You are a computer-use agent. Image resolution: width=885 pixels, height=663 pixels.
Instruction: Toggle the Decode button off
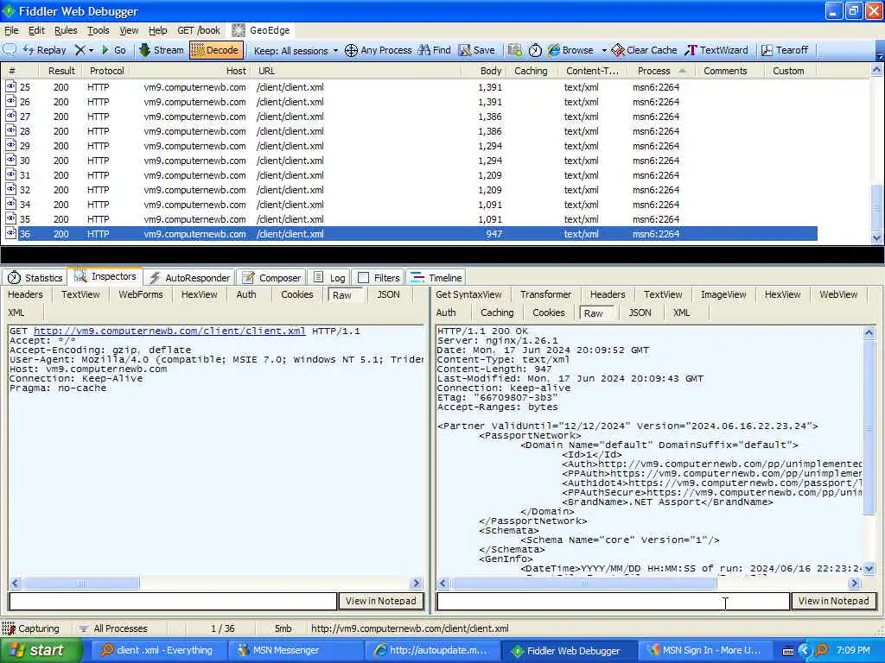point(216,50)
